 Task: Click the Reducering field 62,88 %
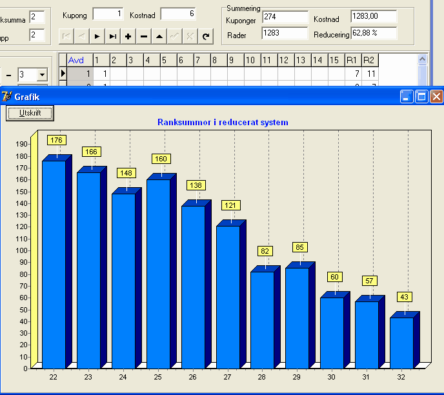tap(374, 33)
